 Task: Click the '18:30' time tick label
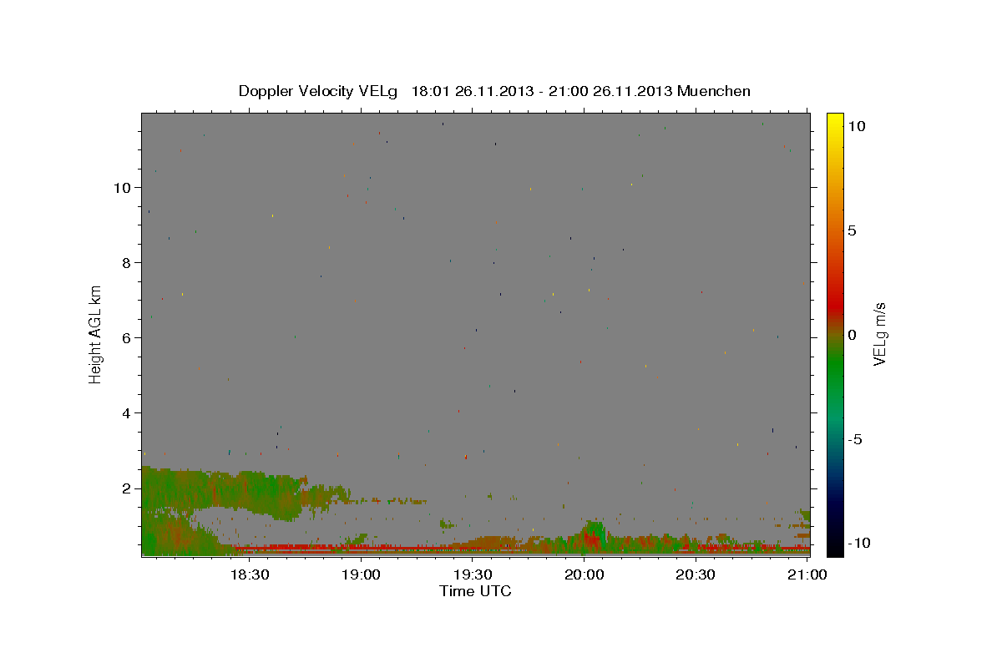(250, 574)
